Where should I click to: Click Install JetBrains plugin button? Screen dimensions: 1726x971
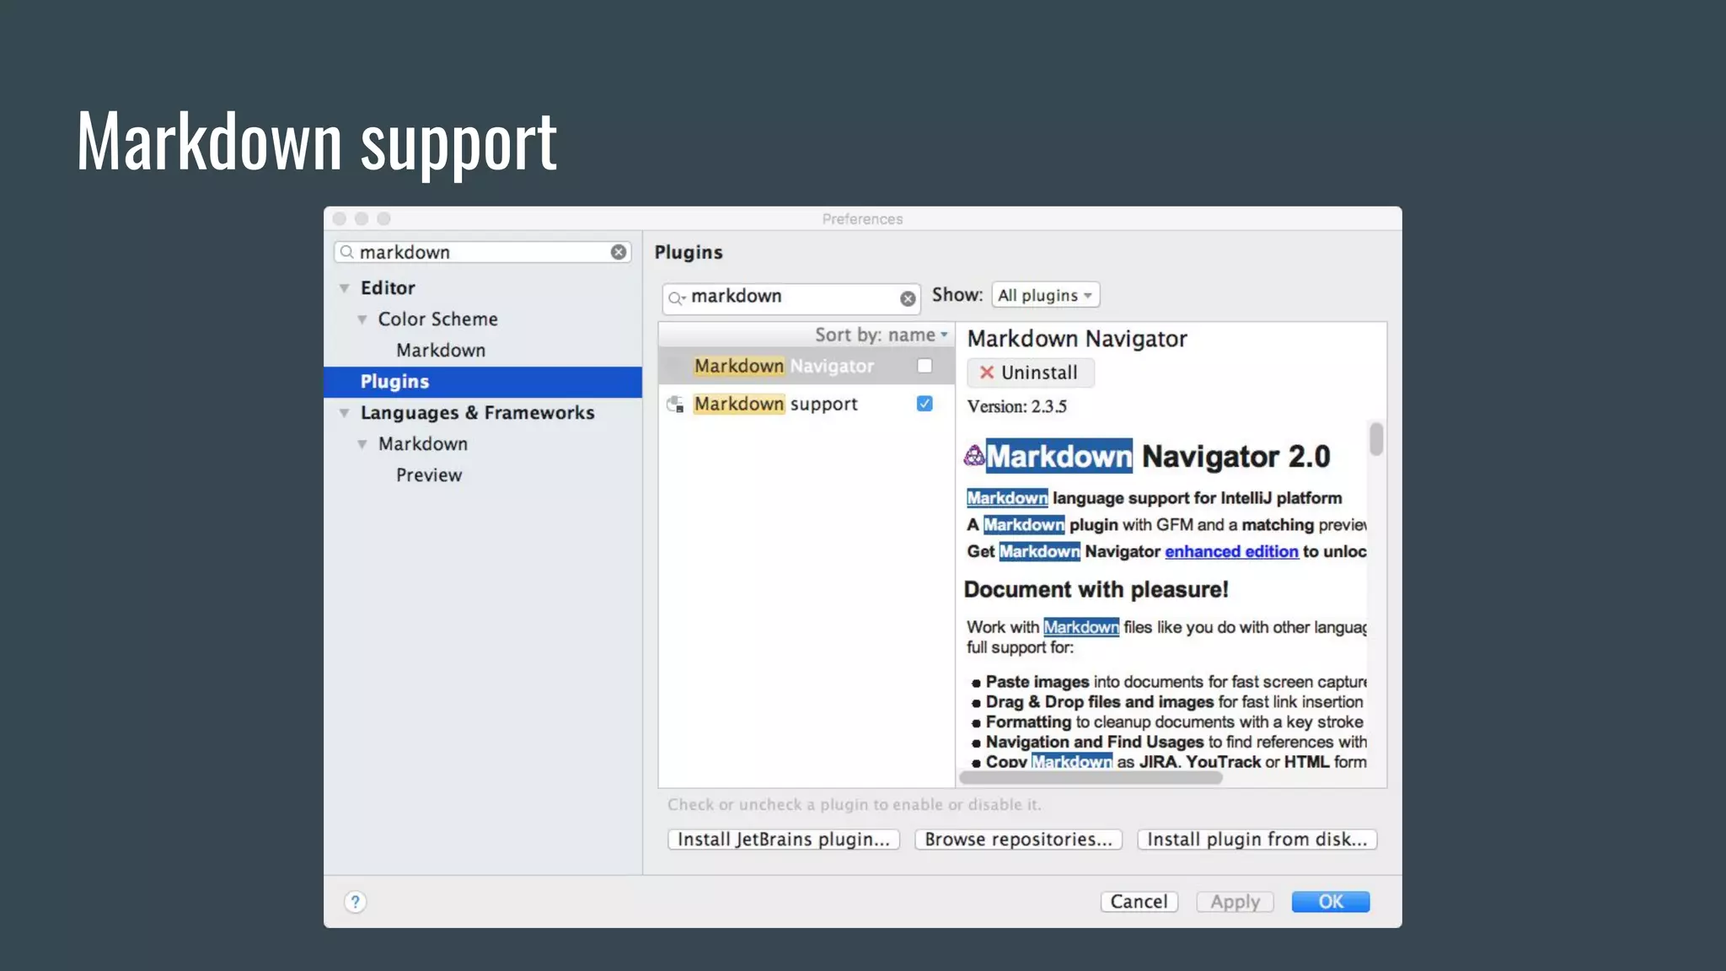[x=784, y=840]
